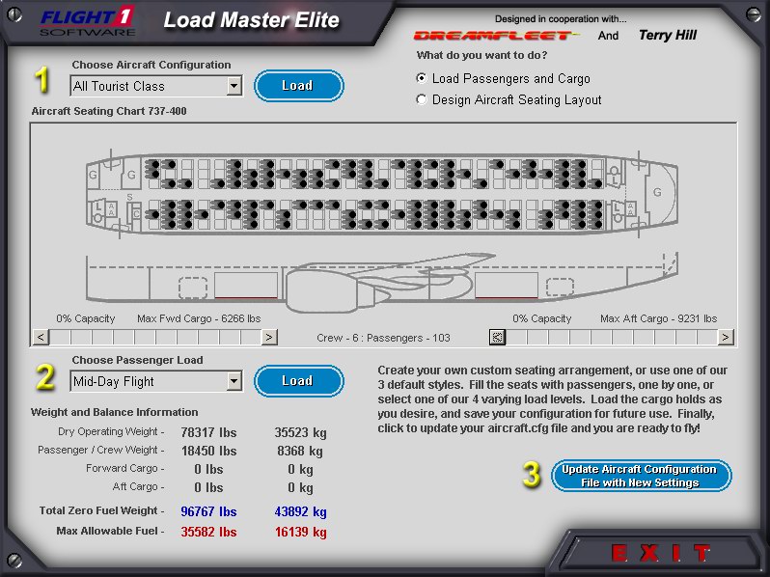Click the DreamFleet logo
770x577 pixels.
(496, 36)
